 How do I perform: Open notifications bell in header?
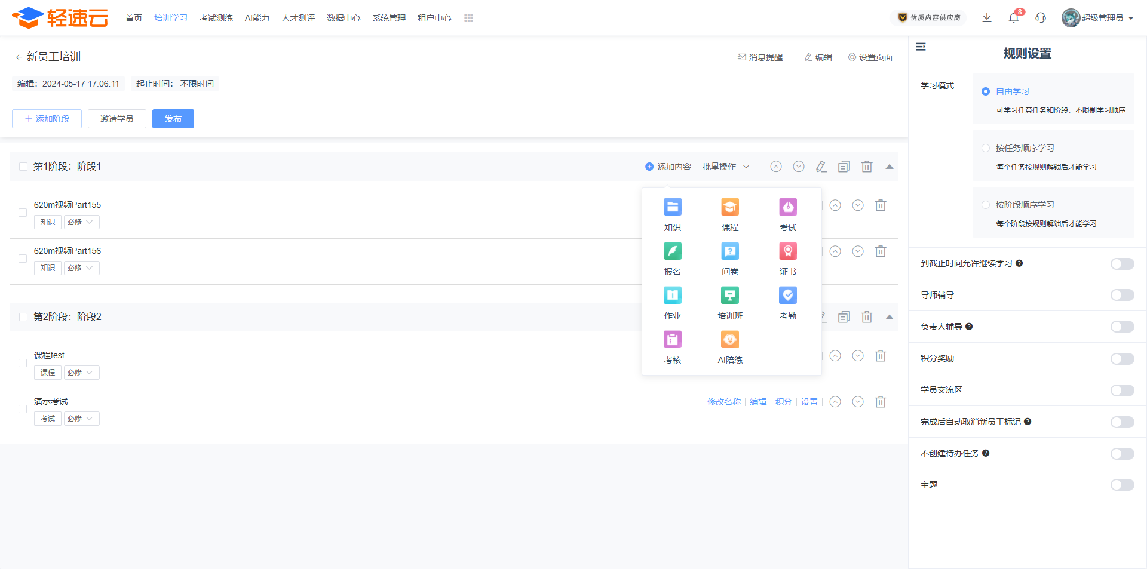(1013, 18)
